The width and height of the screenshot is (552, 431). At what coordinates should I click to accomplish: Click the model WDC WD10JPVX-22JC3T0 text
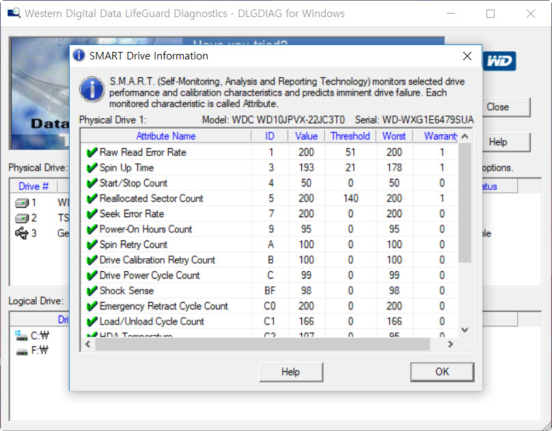(288, 120)
